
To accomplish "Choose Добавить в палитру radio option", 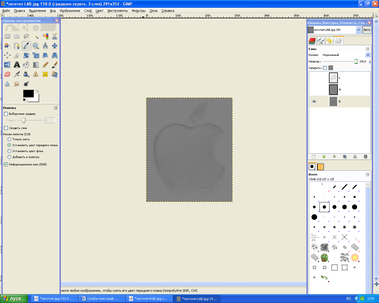I will point(9,157).
